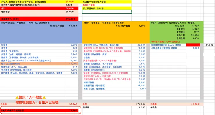Select the A+B帳戶 monthly total 72,263
The height and width of the screenshot is (115, 215).
pyautogui.click(x=73, y=110)
